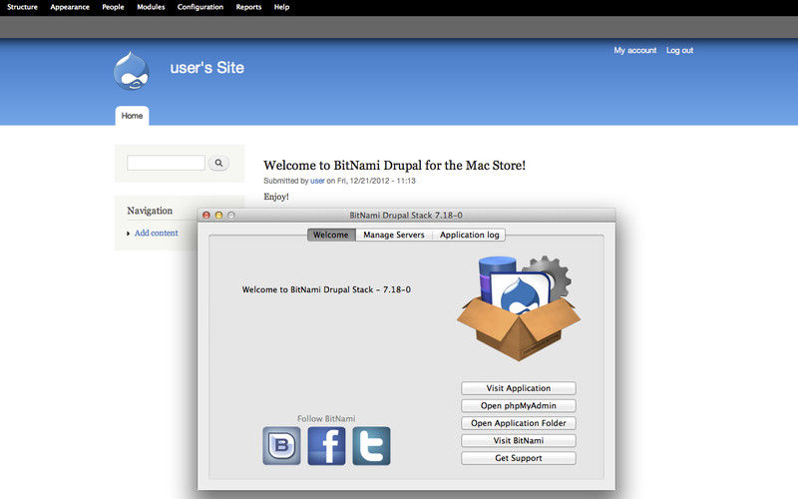
Task: Select the Home tab on the site
Action: click(132, 116)
